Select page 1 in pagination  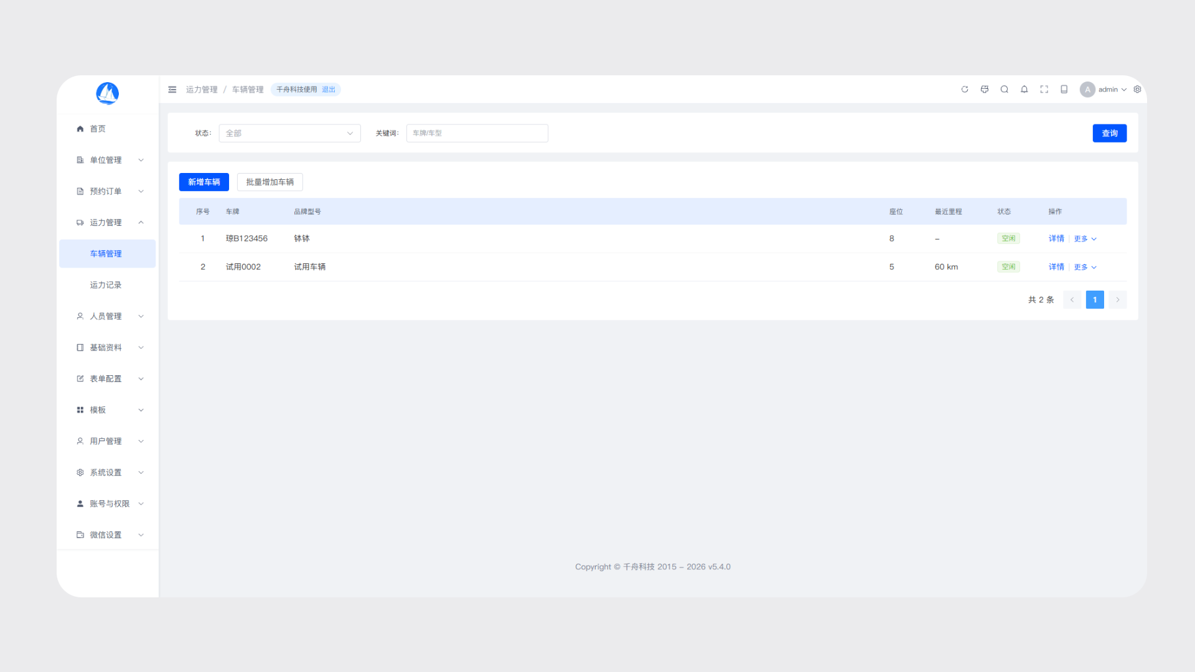pyautogui.click(x=1095, y=300)
